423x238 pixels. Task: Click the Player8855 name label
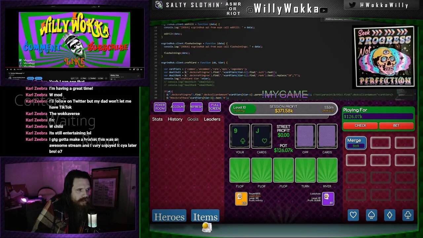254,194
